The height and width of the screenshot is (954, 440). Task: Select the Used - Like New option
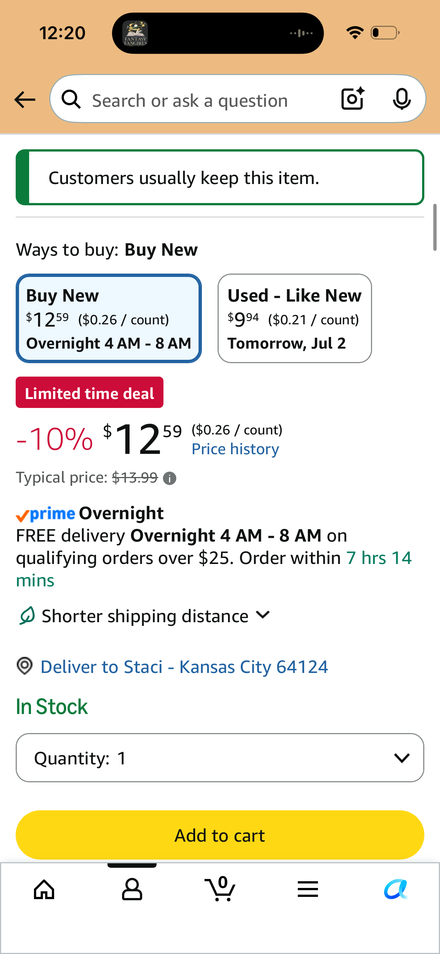(x=294, y=318)
